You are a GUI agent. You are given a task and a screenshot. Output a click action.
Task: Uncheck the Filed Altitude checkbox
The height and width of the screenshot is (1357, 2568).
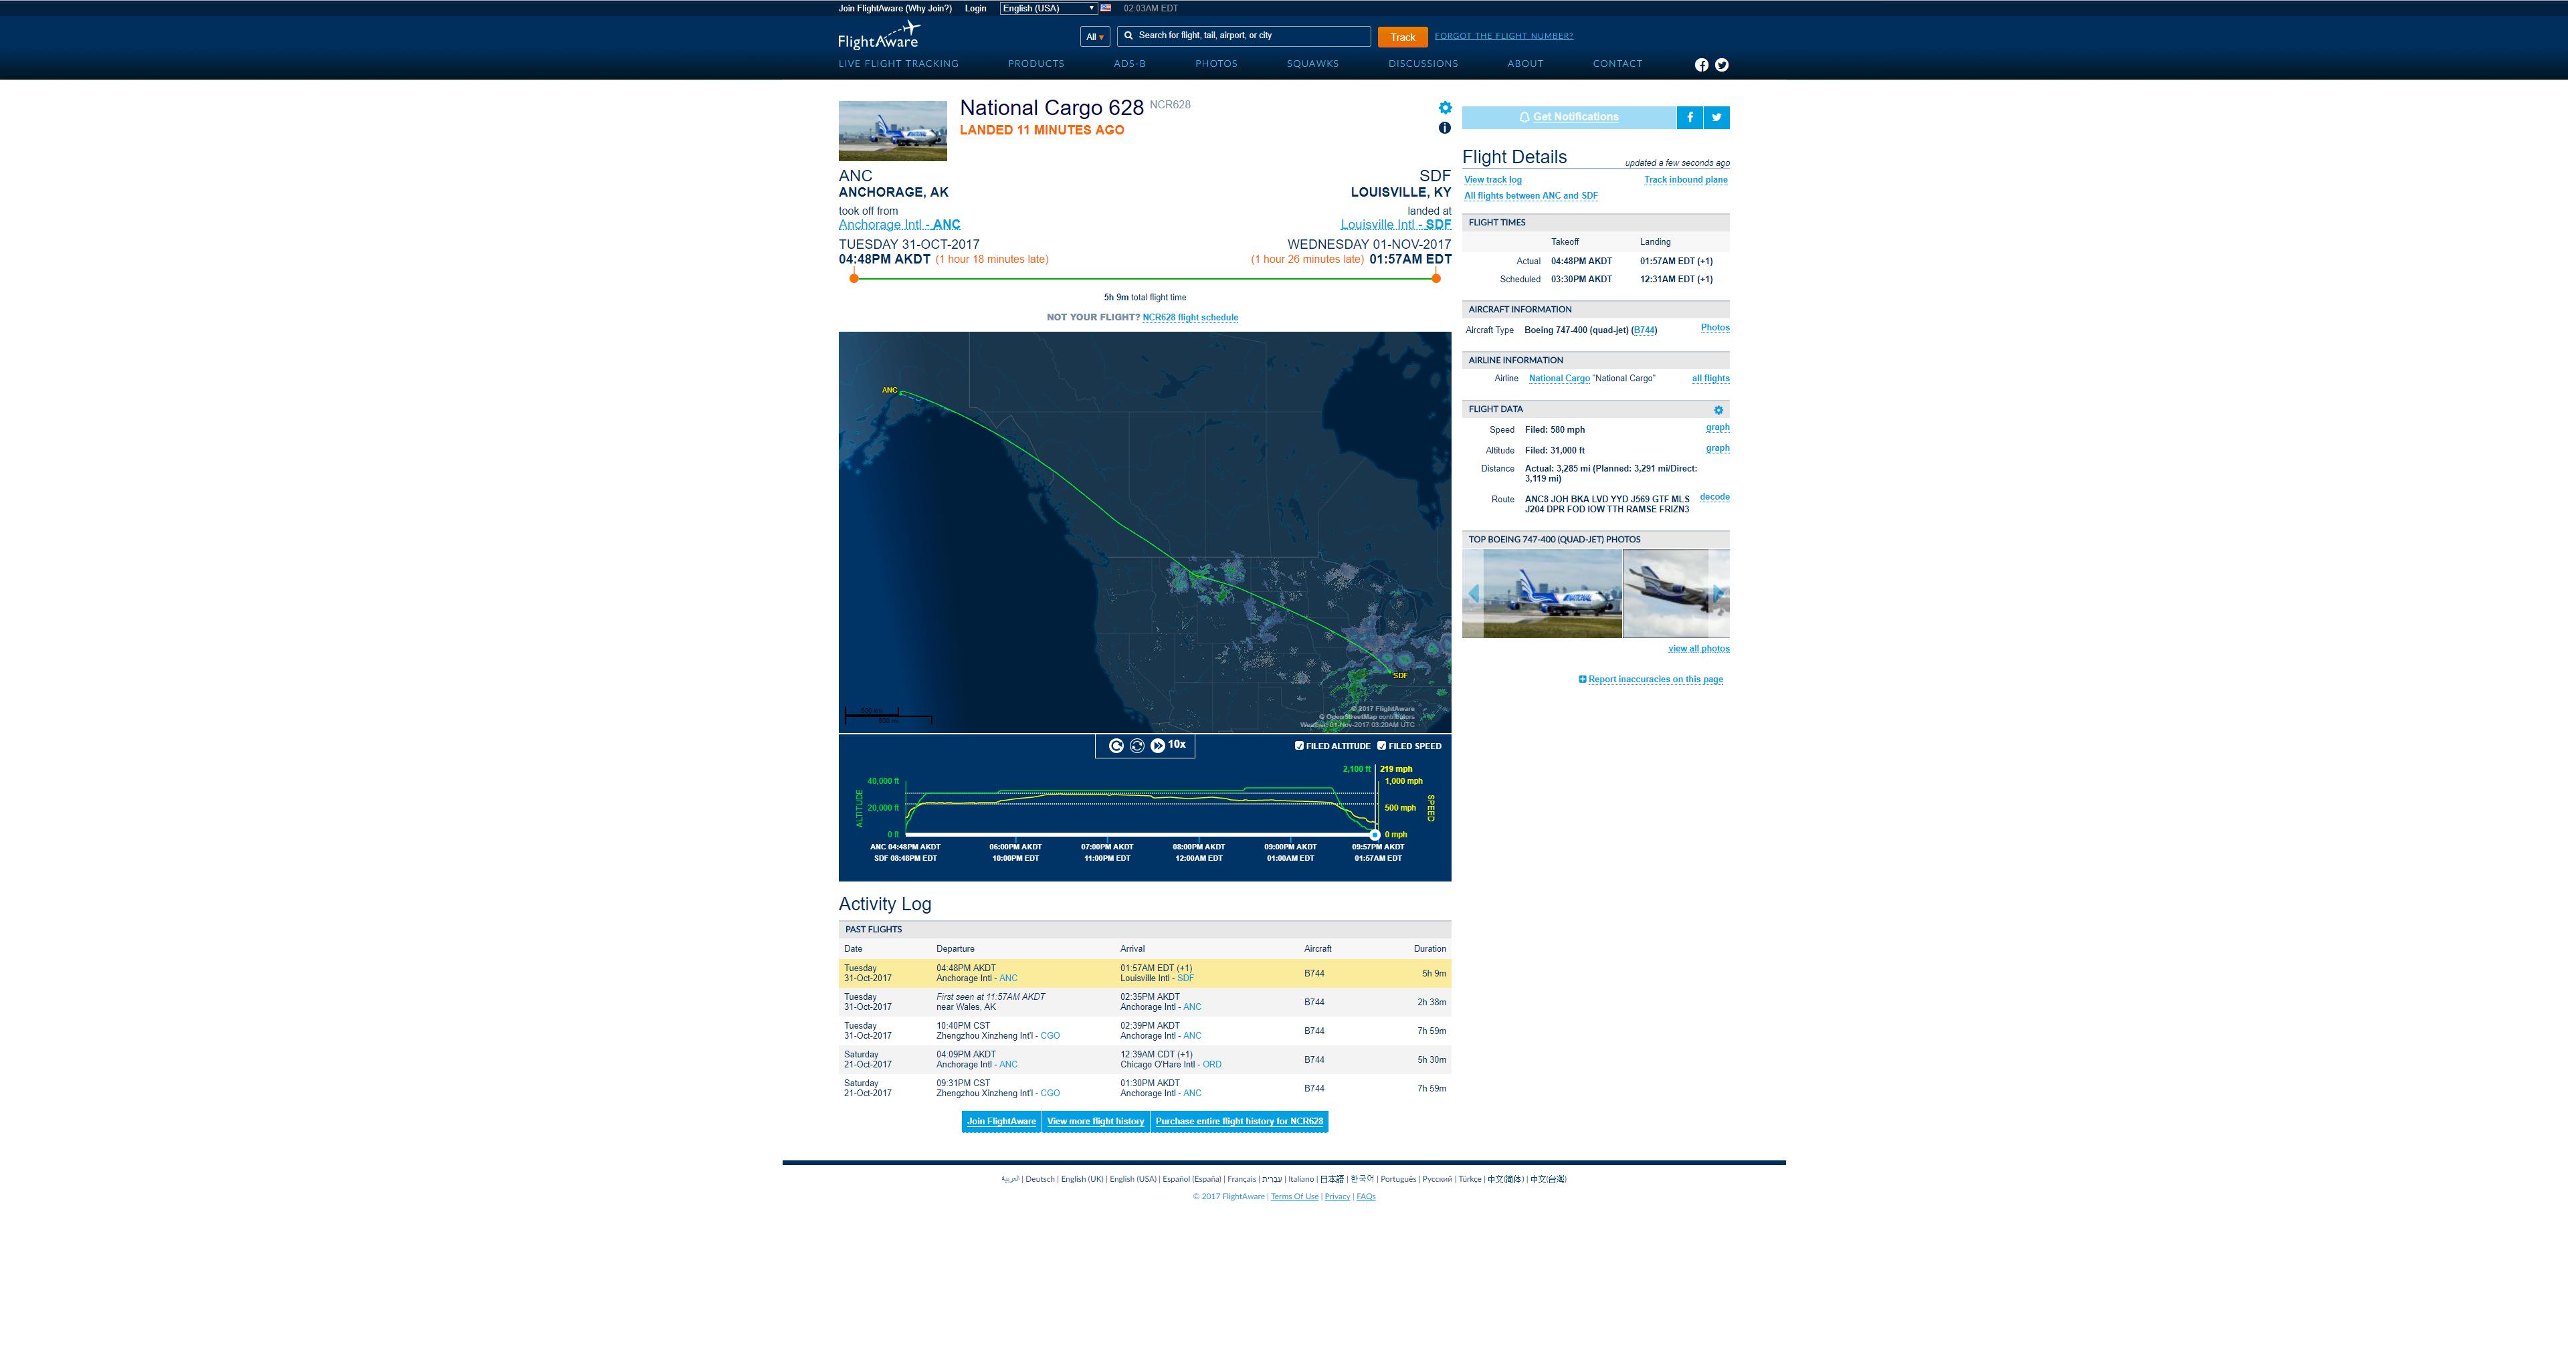[x=1299, y=746]
